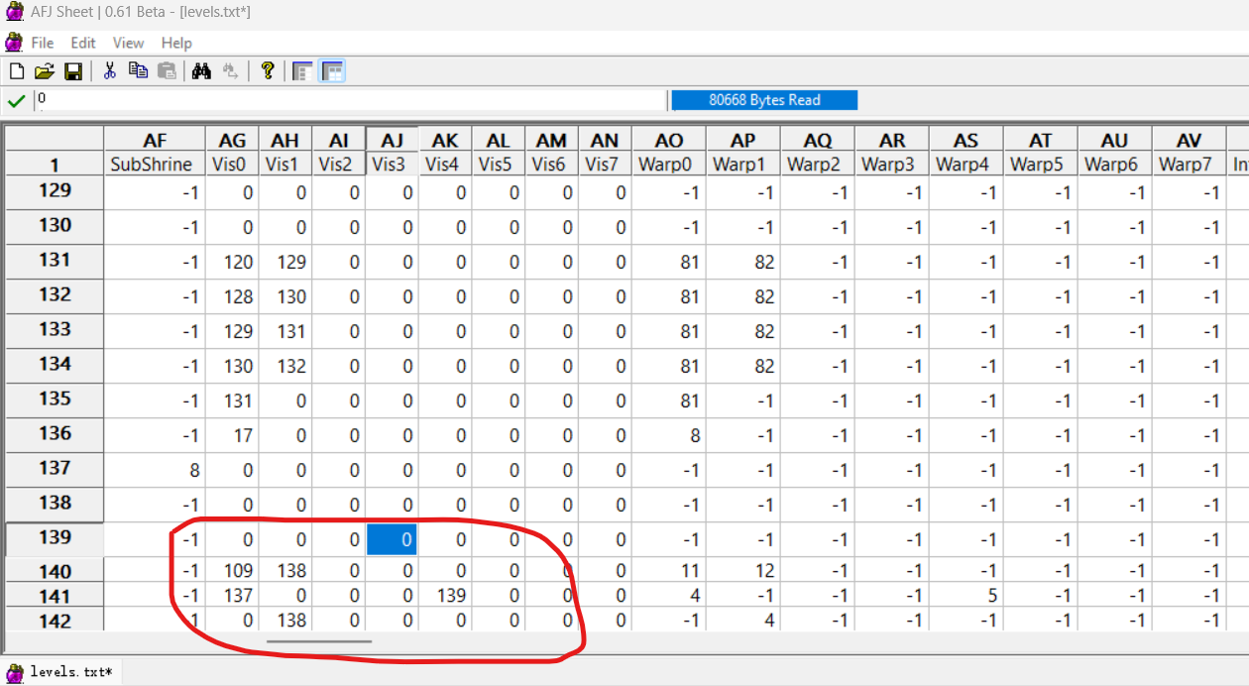Viewport: 1249px width, 686px height.
Task: Select column header AS
Action: [x=965, y=140]
